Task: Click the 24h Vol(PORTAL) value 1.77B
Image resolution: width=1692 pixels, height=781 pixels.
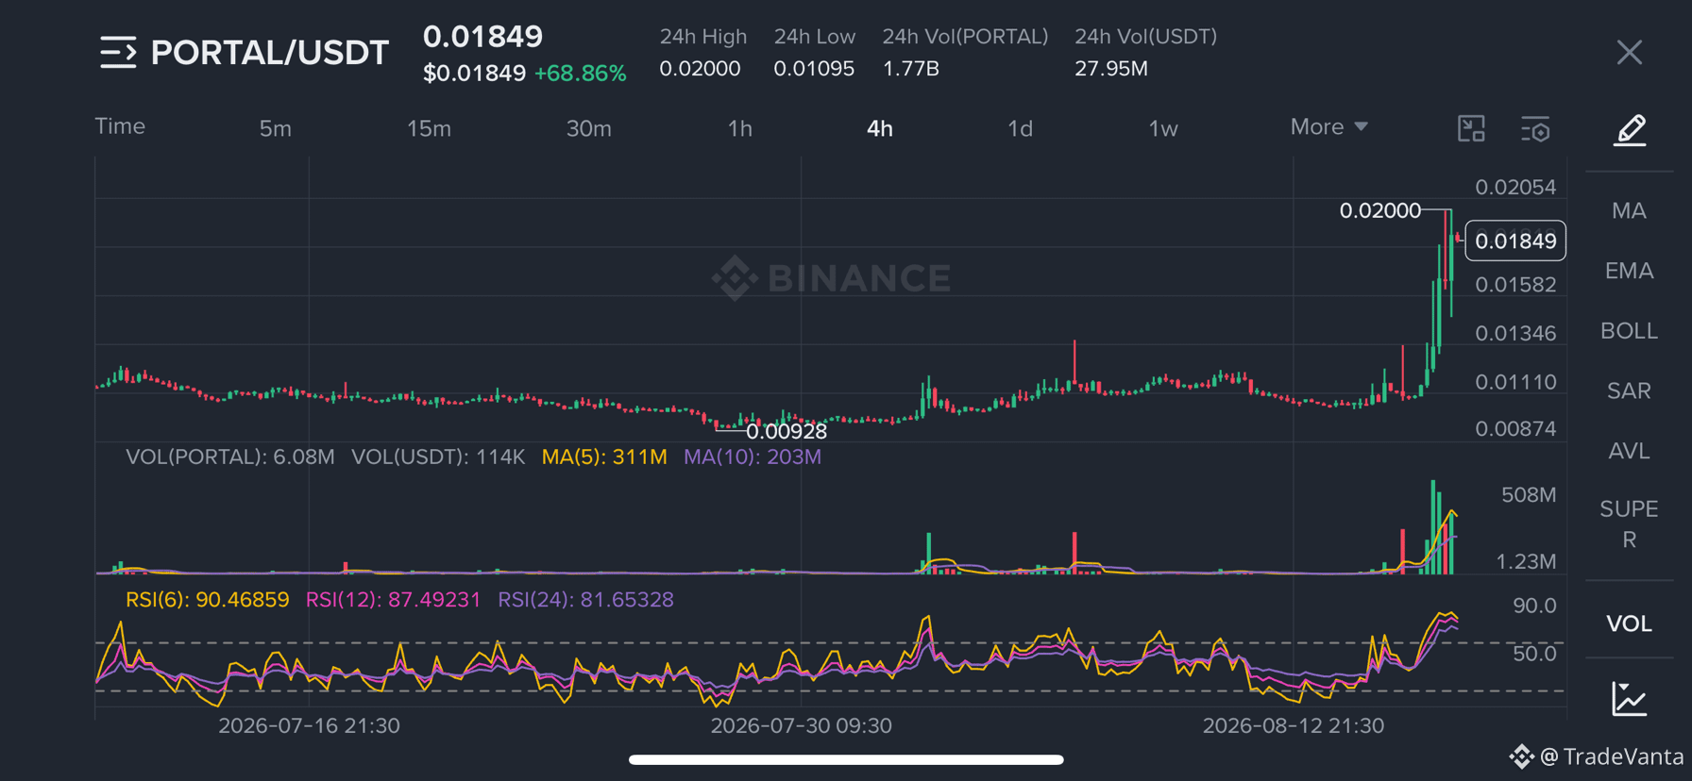Action: tap(911, 69)
